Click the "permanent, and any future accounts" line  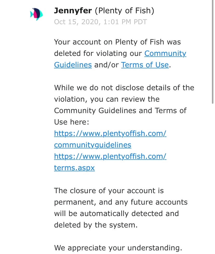[121, 202]
